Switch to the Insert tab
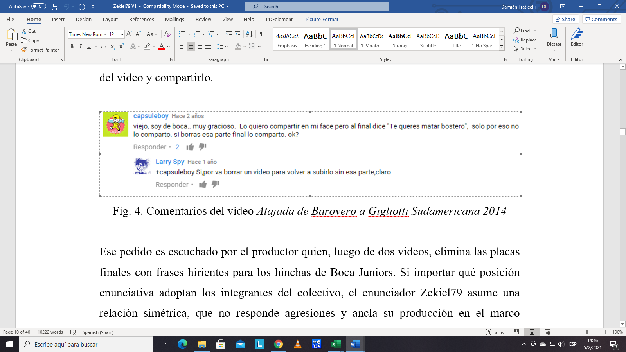Viewport: 626px width, 352px height. tap(58, 19)
